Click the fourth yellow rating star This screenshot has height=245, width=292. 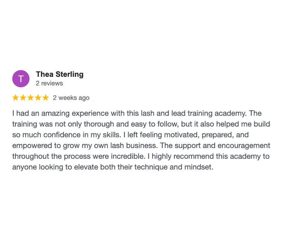tap(38, 98)
